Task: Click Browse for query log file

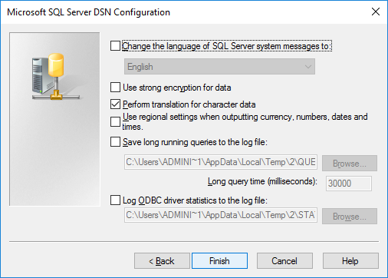Action: click(350, 164)
